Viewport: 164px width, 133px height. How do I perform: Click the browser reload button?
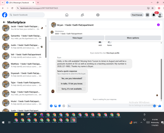click(12, 8)
